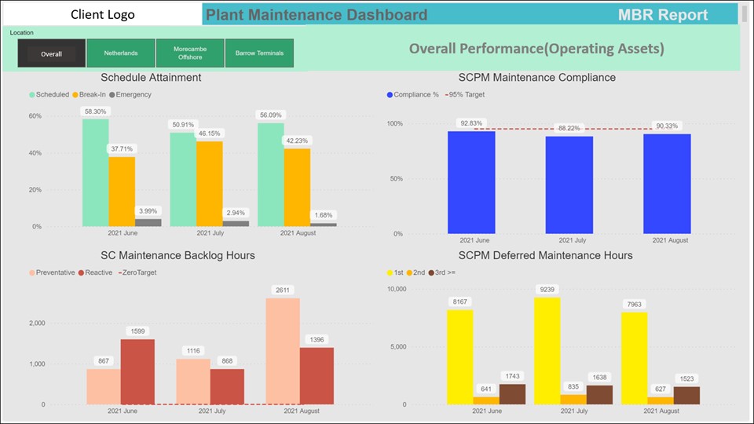The height and width of the screenshot is (424, 754).
Task: Select the 42.23% Break-In bar for August
Action: 297,188
